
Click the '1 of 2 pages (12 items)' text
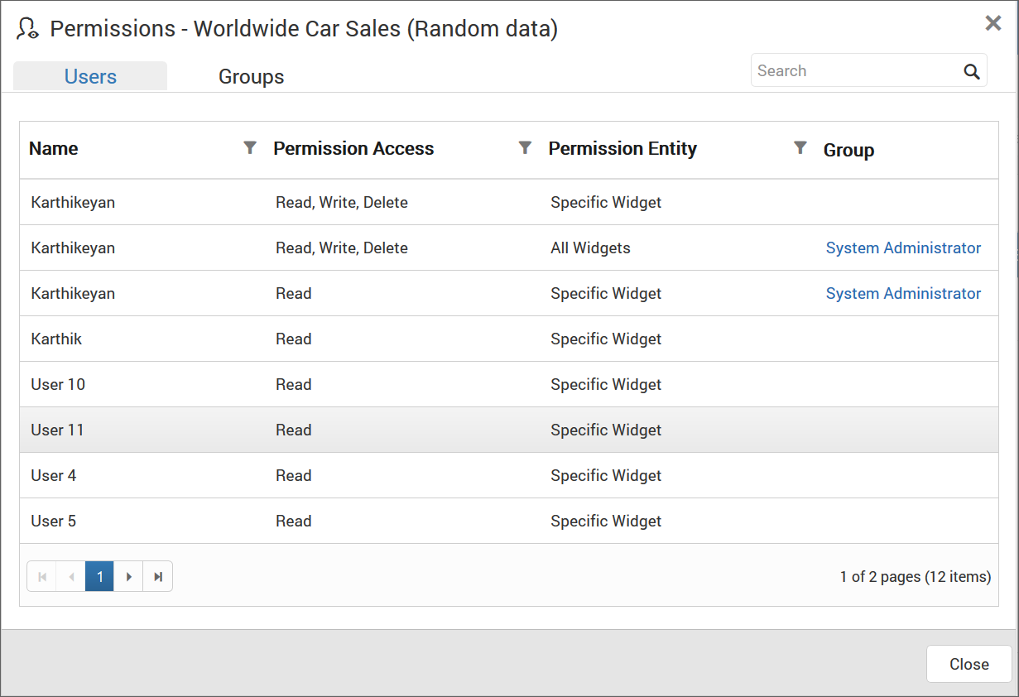(x=916, y=576)
